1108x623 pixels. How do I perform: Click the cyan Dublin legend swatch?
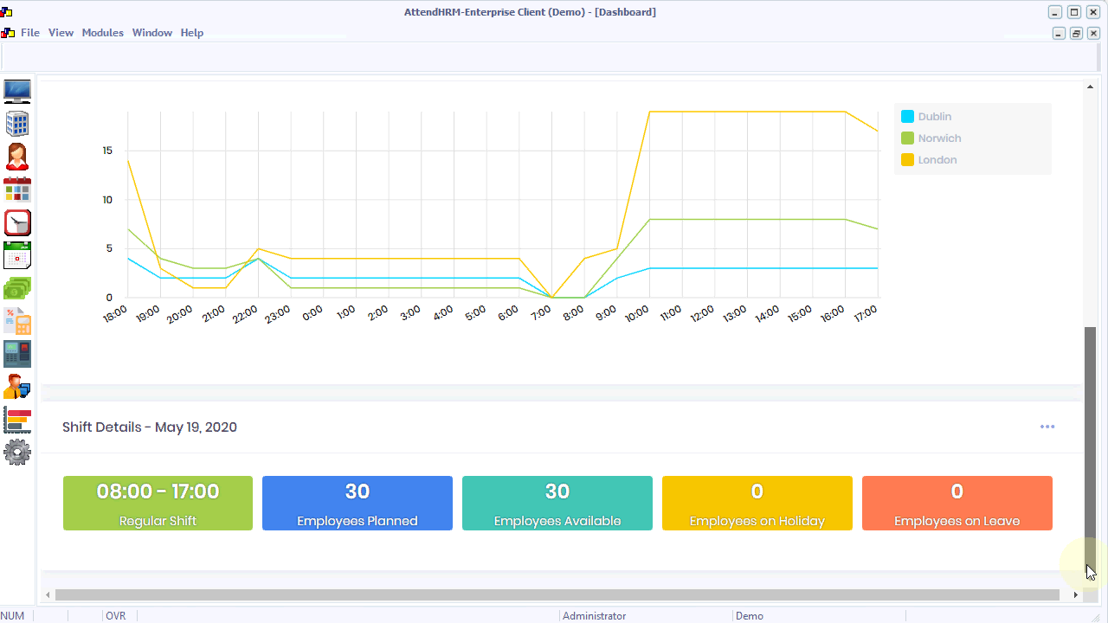[x=907, y=117]
